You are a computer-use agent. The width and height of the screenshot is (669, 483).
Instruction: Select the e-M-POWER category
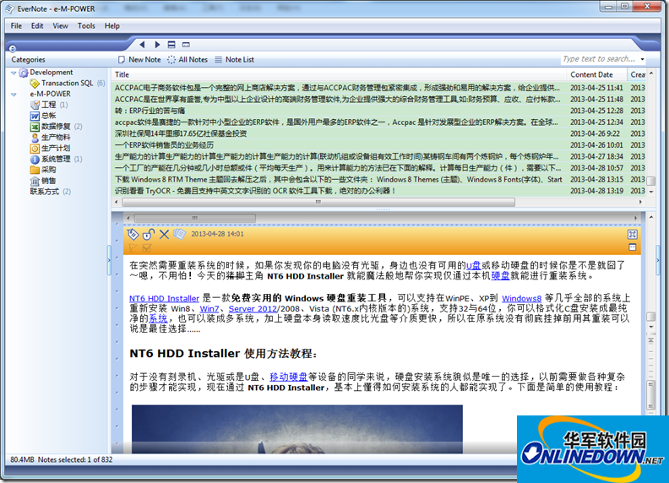point(50,94)
